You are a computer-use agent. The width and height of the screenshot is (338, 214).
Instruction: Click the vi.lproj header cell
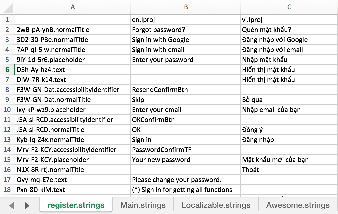[289, 20]
